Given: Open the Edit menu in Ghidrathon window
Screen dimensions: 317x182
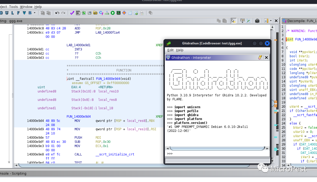Looking at the screenshot, I should click(x=170, y=50).
